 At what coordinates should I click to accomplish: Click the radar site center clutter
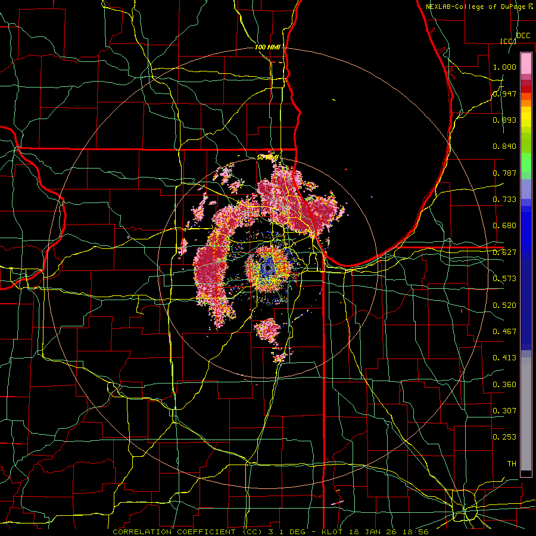[269, 269]
